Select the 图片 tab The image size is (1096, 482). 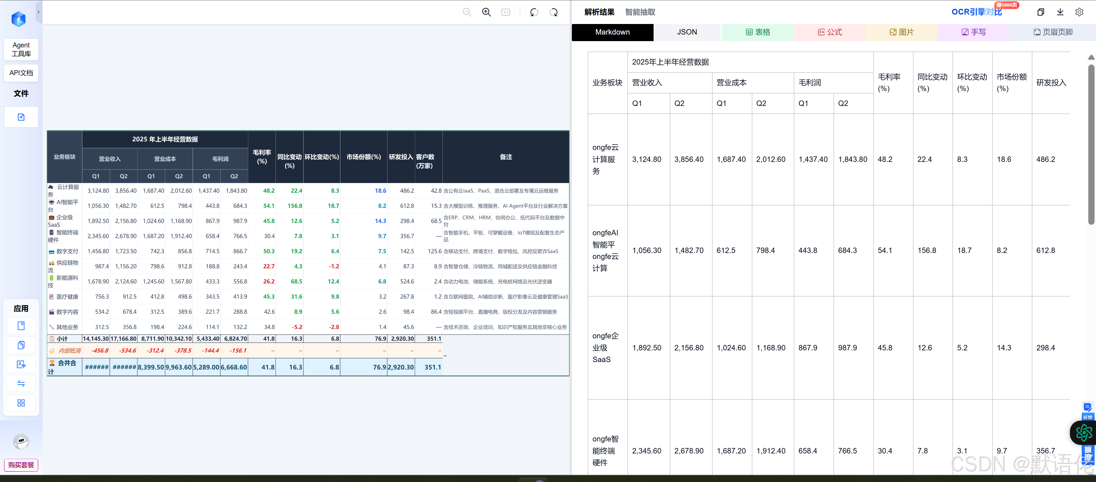coord(902,32)
